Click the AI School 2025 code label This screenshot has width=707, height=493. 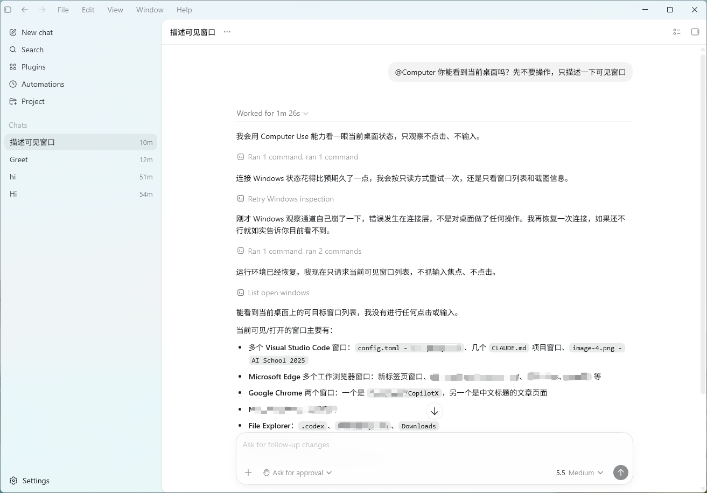click(278, 360)
